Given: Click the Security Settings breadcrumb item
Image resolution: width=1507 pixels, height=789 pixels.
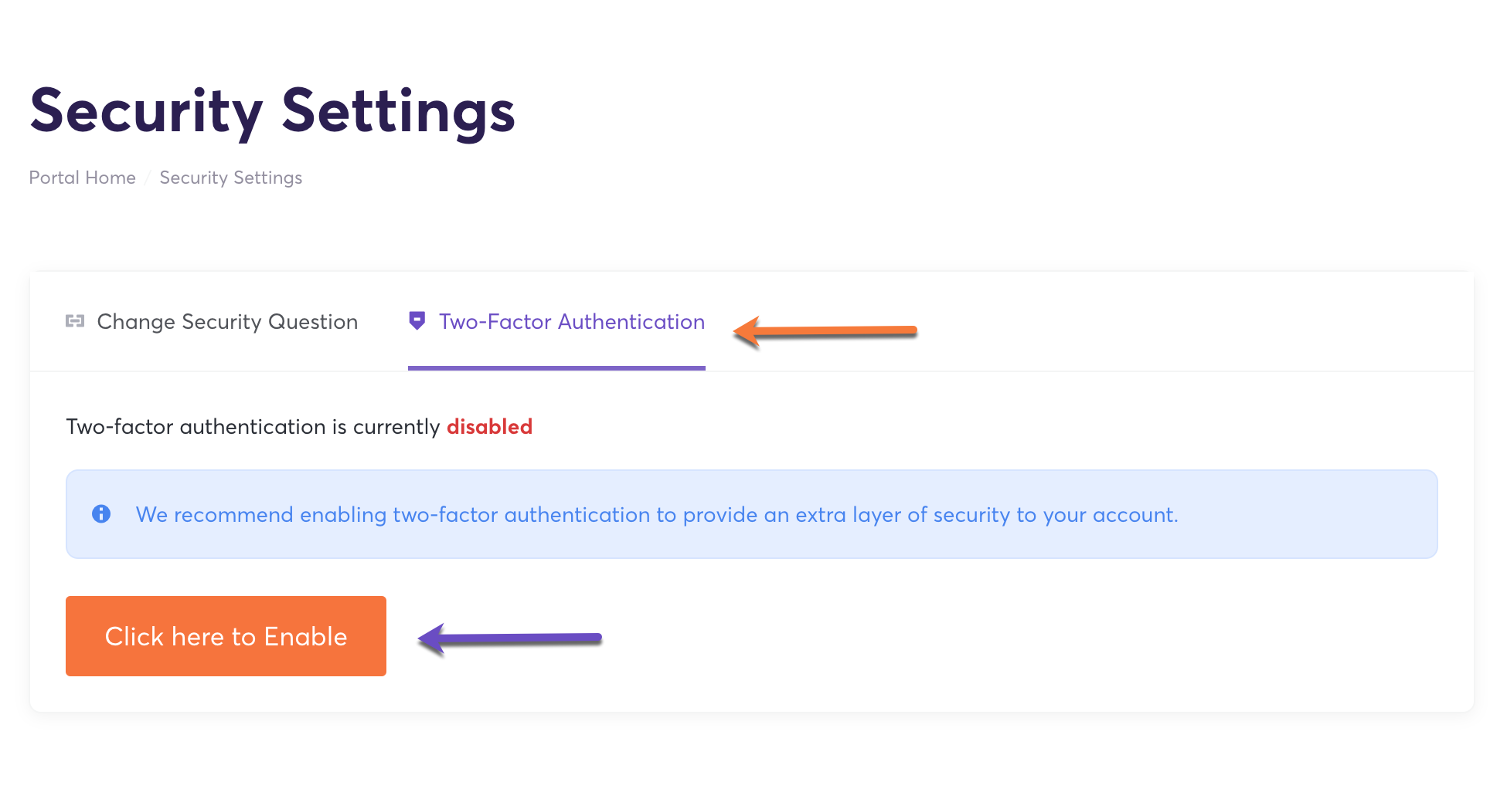Looking at the screenshot, I should tap(230, 178).
